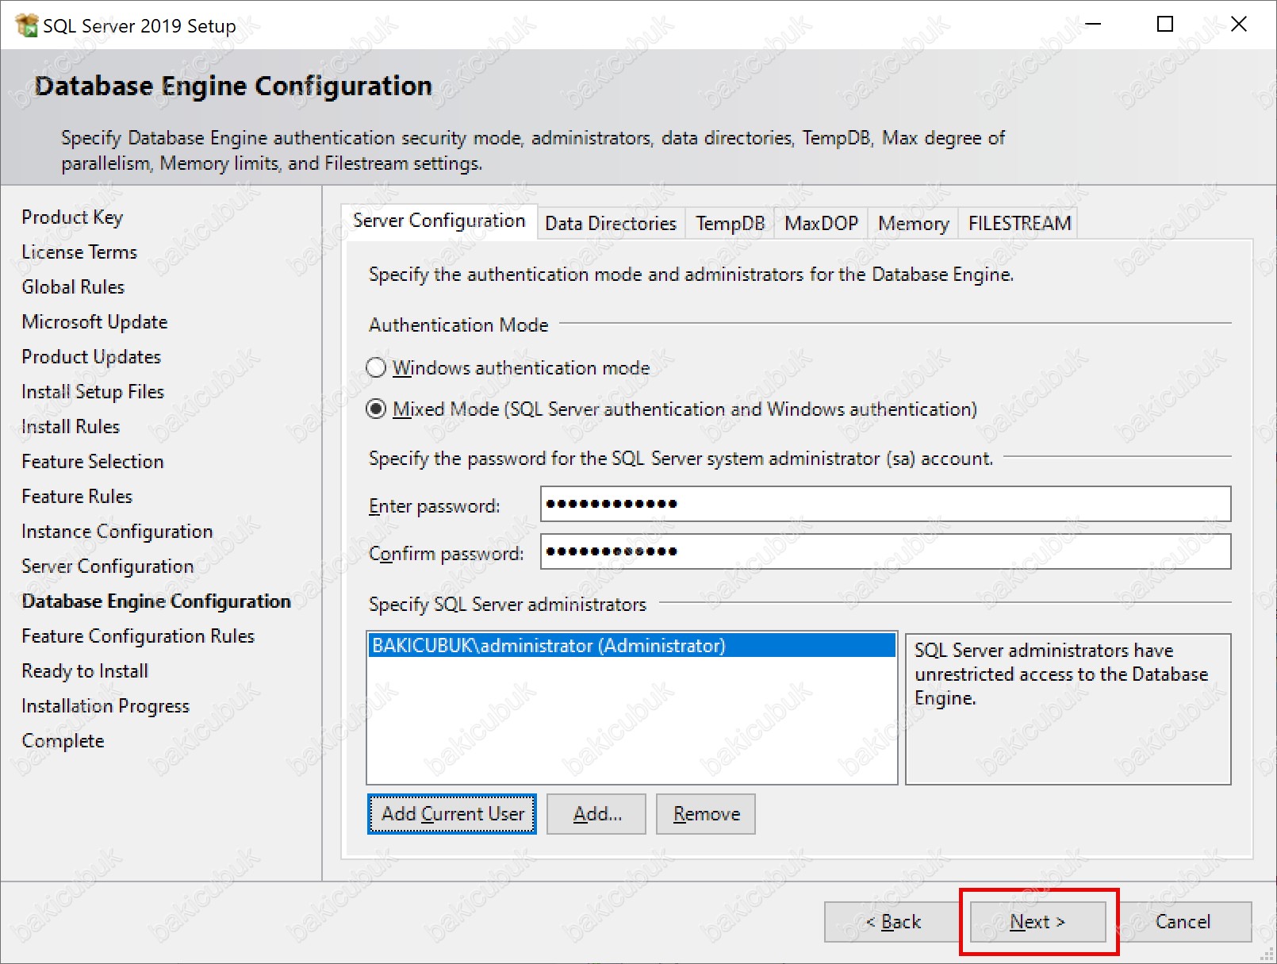Cancel the SQL Server setup
Viewport: 1277px width, 964px height.
pyautogui.click(x=1183, y=922)
